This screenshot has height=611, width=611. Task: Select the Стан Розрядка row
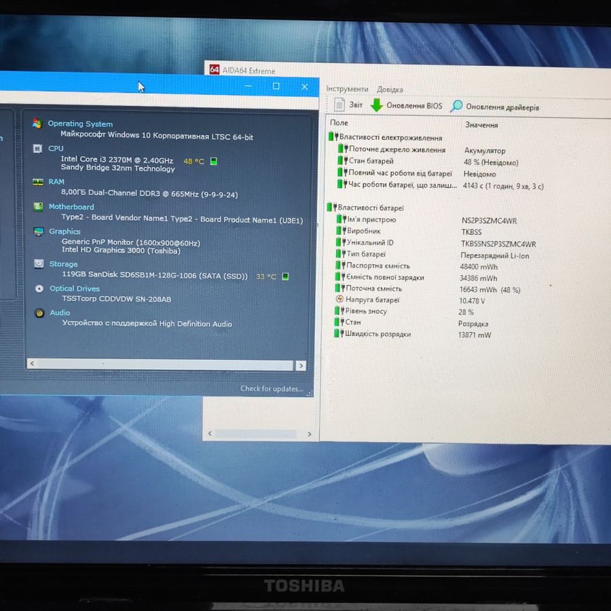(411, 322)
